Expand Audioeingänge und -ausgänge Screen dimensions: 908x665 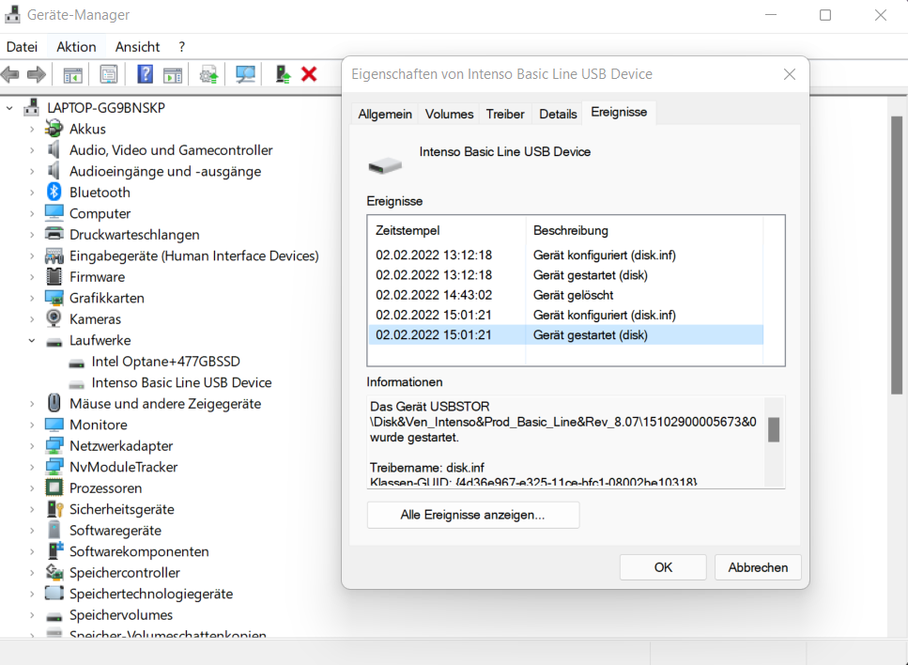point(32,172)
